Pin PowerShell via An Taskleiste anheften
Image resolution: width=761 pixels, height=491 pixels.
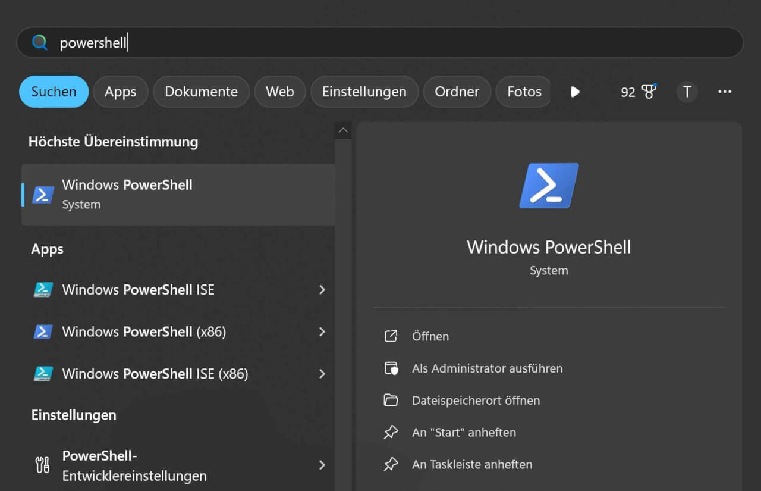coord(472,464)
